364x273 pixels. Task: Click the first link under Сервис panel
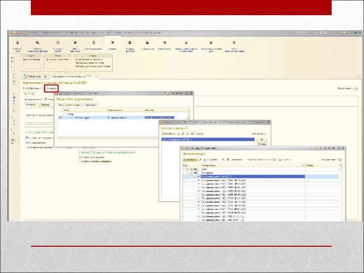tap(88, 60)
